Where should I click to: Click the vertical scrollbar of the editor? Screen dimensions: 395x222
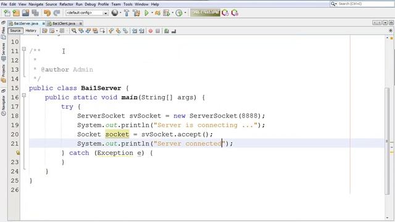coord(387,141)
